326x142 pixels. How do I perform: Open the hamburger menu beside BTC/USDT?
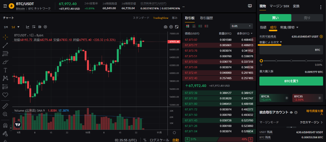pos(5,6)
